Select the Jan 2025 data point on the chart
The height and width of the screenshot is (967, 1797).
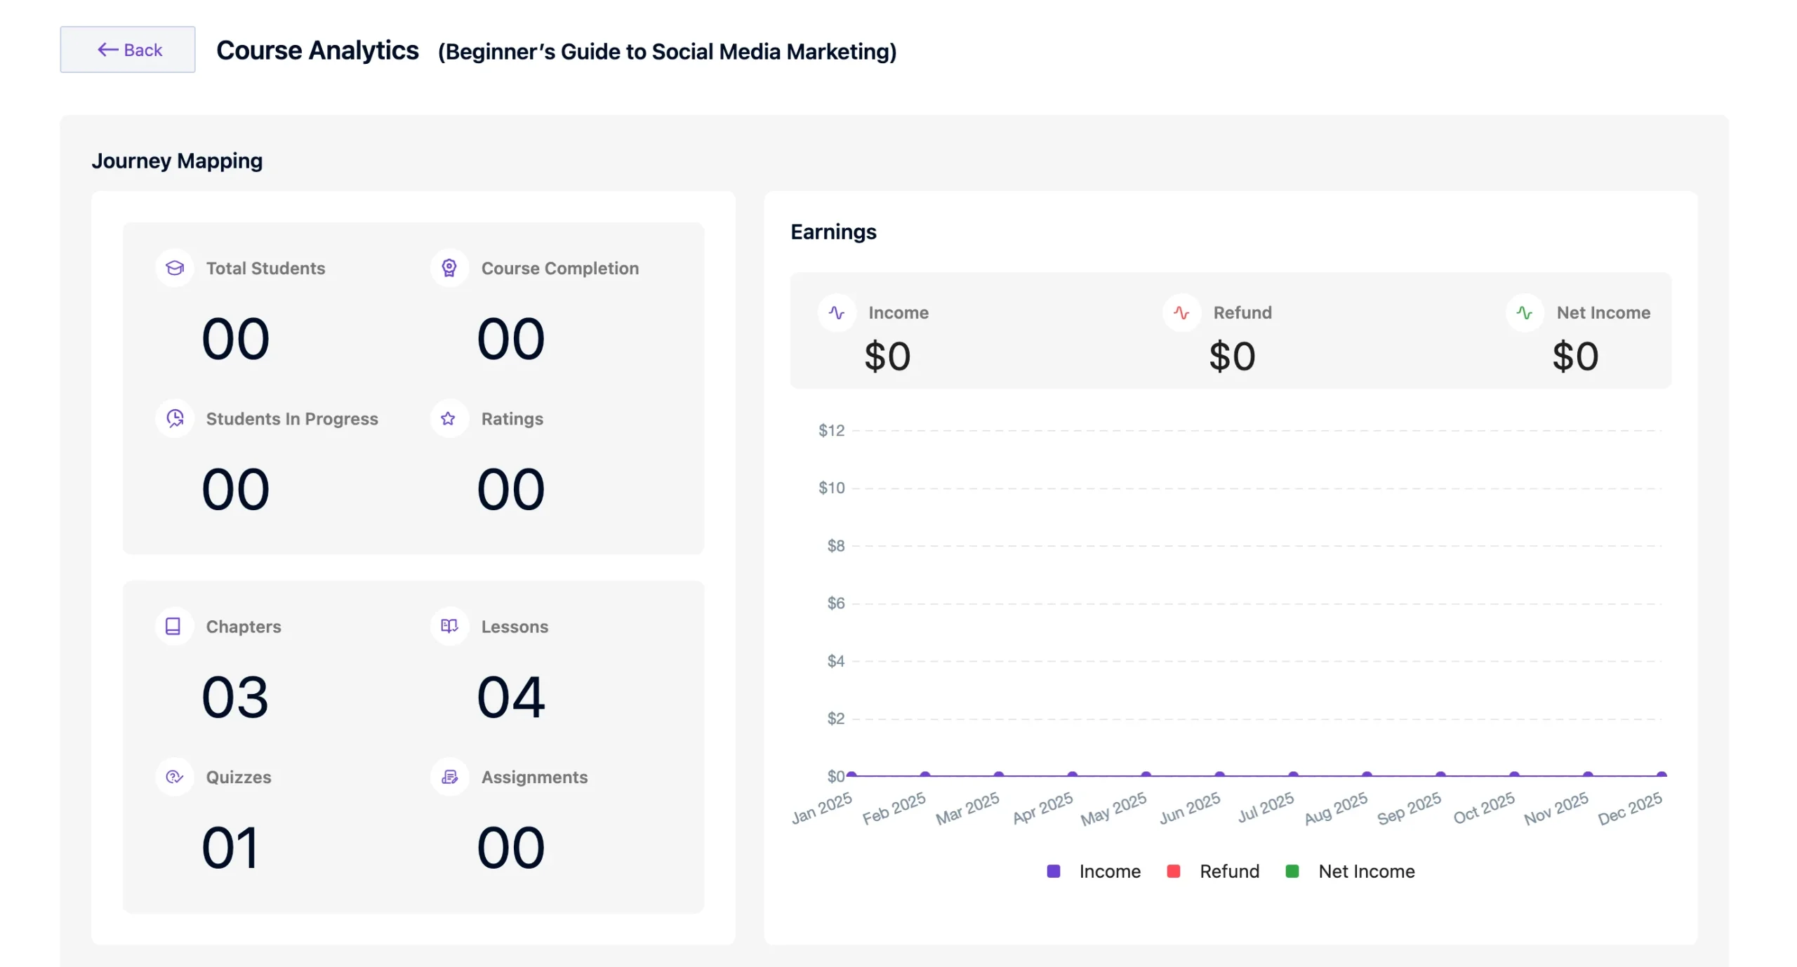[x=851, y=774]
